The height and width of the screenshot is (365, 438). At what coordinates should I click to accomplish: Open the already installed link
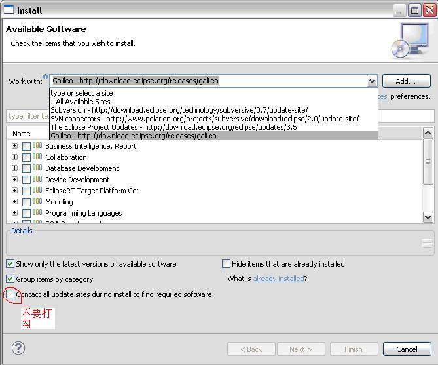278,279
